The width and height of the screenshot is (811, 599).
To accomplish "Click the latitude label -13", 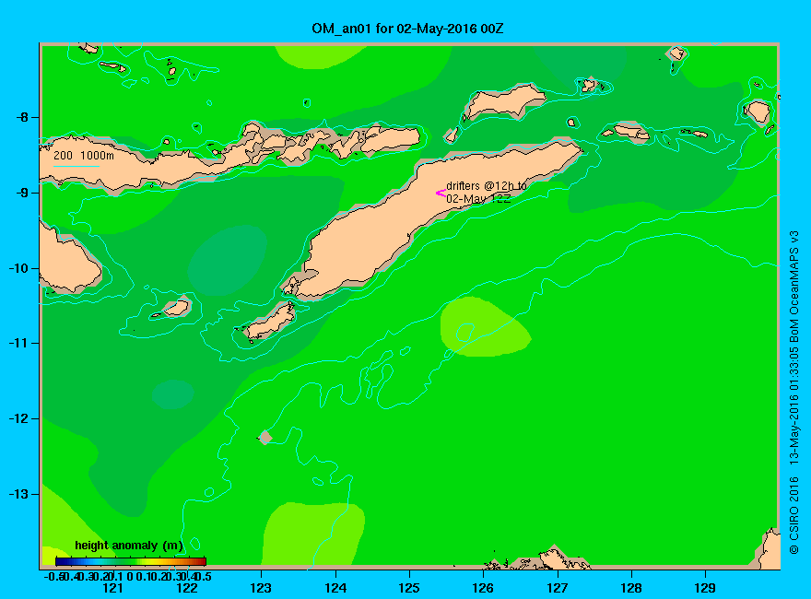I will pyautogui.click(x=18, y=494).
